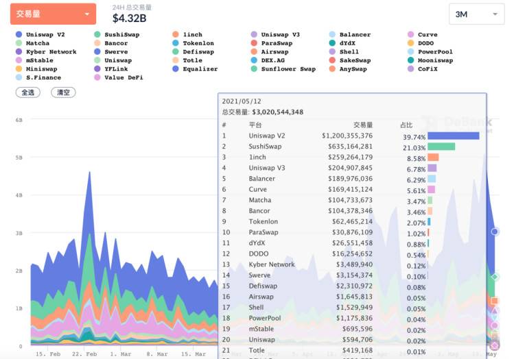Image resolution: width=514 pixels, height=359 pixels.
Task: Click the 交易量 column header in tooltip
Action: point(363,125)
